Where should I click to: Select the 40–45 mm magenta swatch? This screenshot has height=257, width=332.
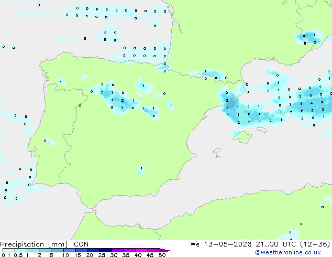point(142,250)
